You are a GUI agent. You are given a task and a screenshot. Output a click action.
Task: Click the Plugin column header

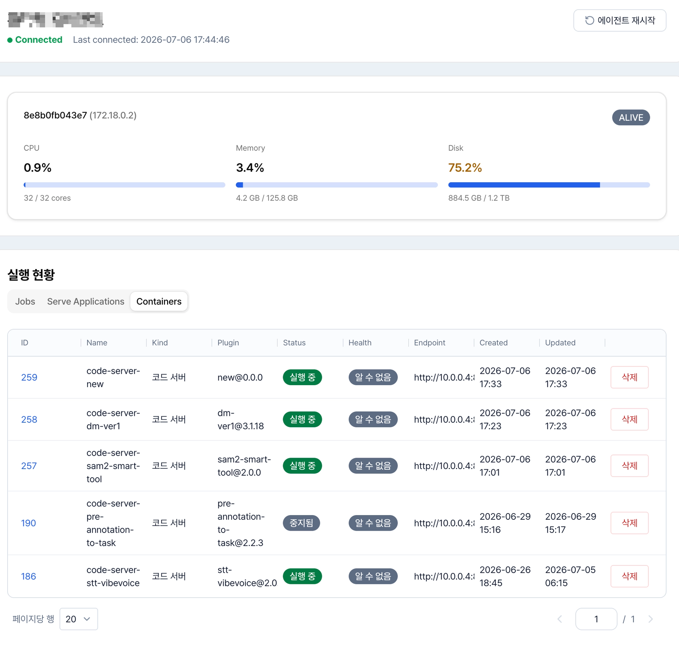tap(228, 343)
